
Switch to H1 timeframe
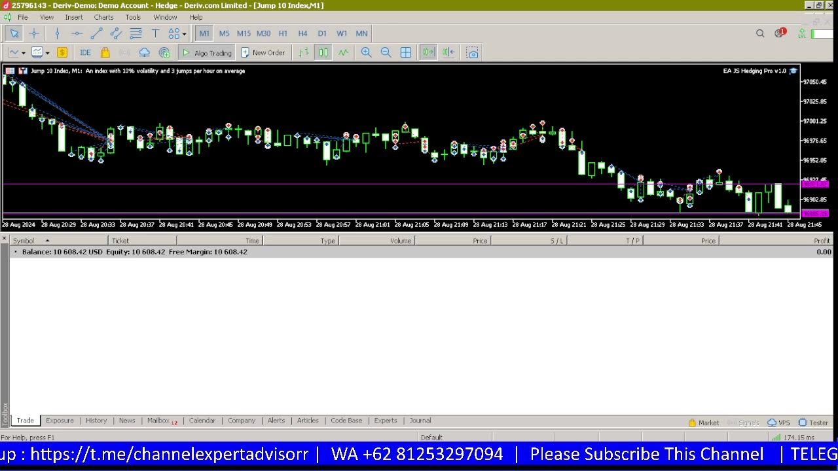(x=283, y=33)
